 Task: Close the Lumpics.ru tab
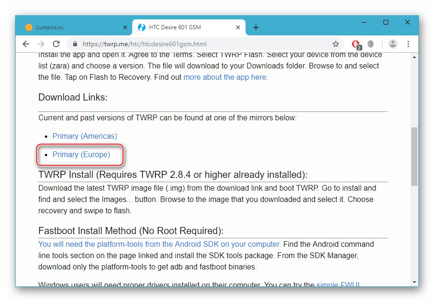click(125, 27)
